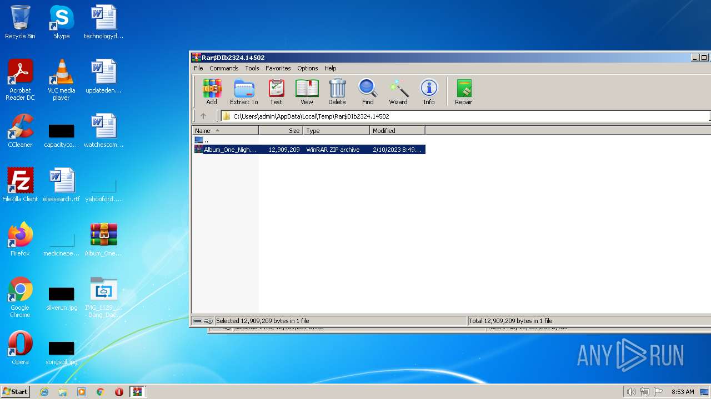The width and height of the screenshot is (711, 399).
Task: Select IMG_1129 folder on desktop
Action: (103, 297)
